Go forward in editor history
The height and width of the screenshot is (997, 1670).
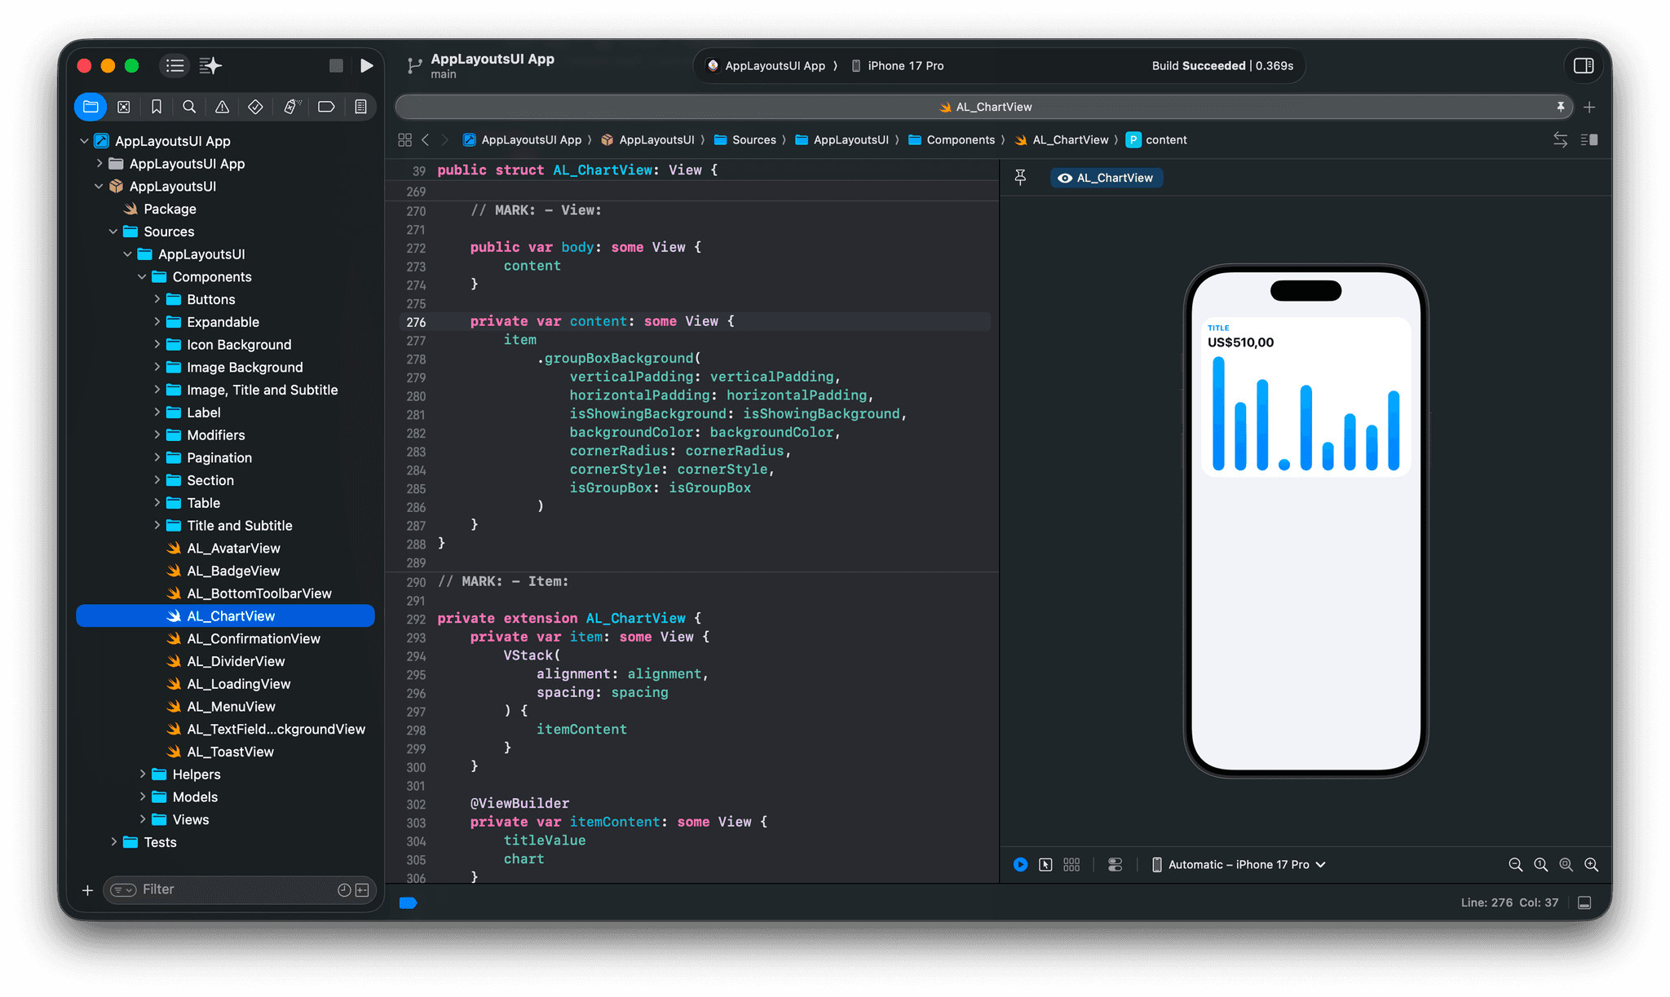pos(444,140)
